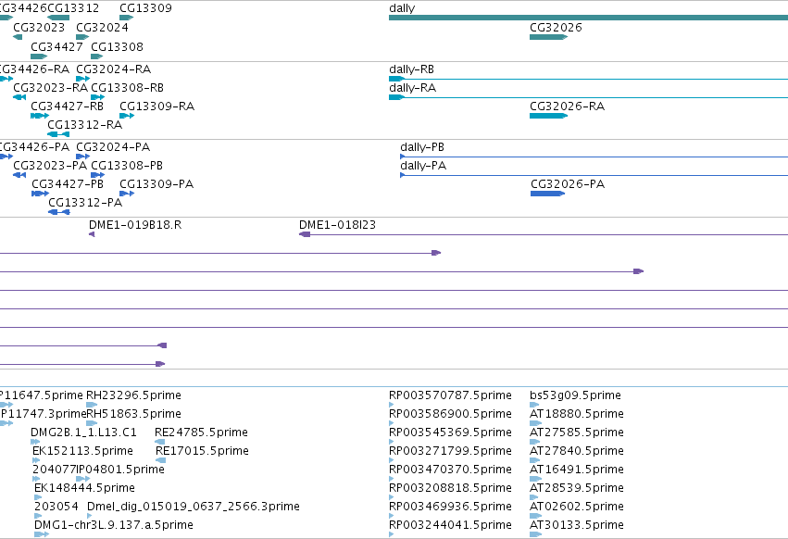Click the CG13312-PA protein glyph
Image resolution: width=788 pixels, height=539 pixels.
point(58,212)
